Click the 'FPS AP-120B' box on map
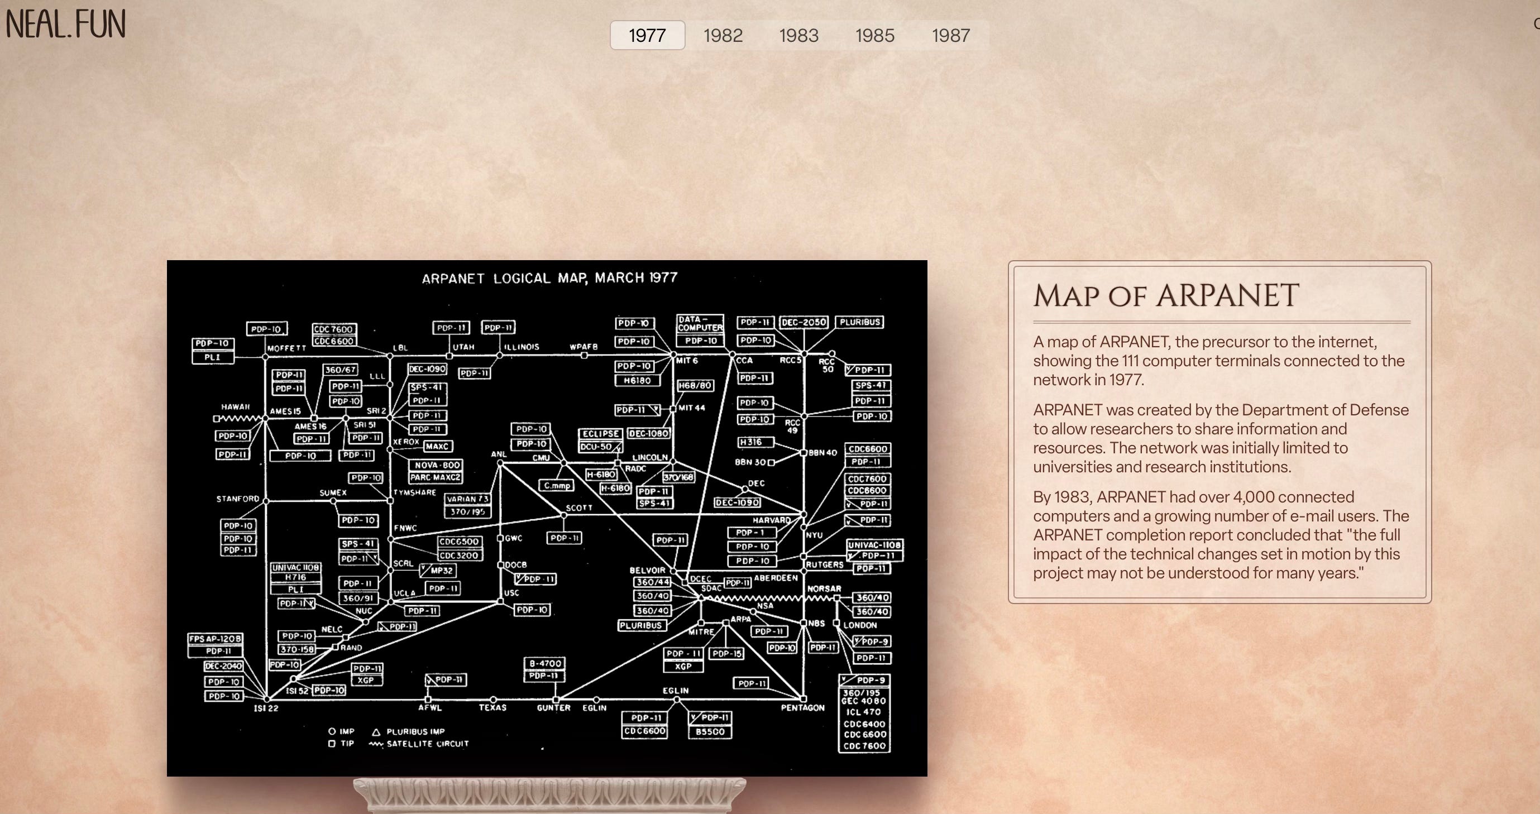This screenshot has height=814, width=1540. tap(215, 639)
